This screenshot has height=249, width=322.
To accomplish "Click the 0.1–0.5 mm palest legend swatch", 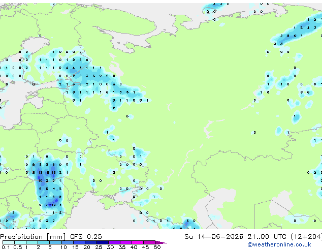I will 9,242.
